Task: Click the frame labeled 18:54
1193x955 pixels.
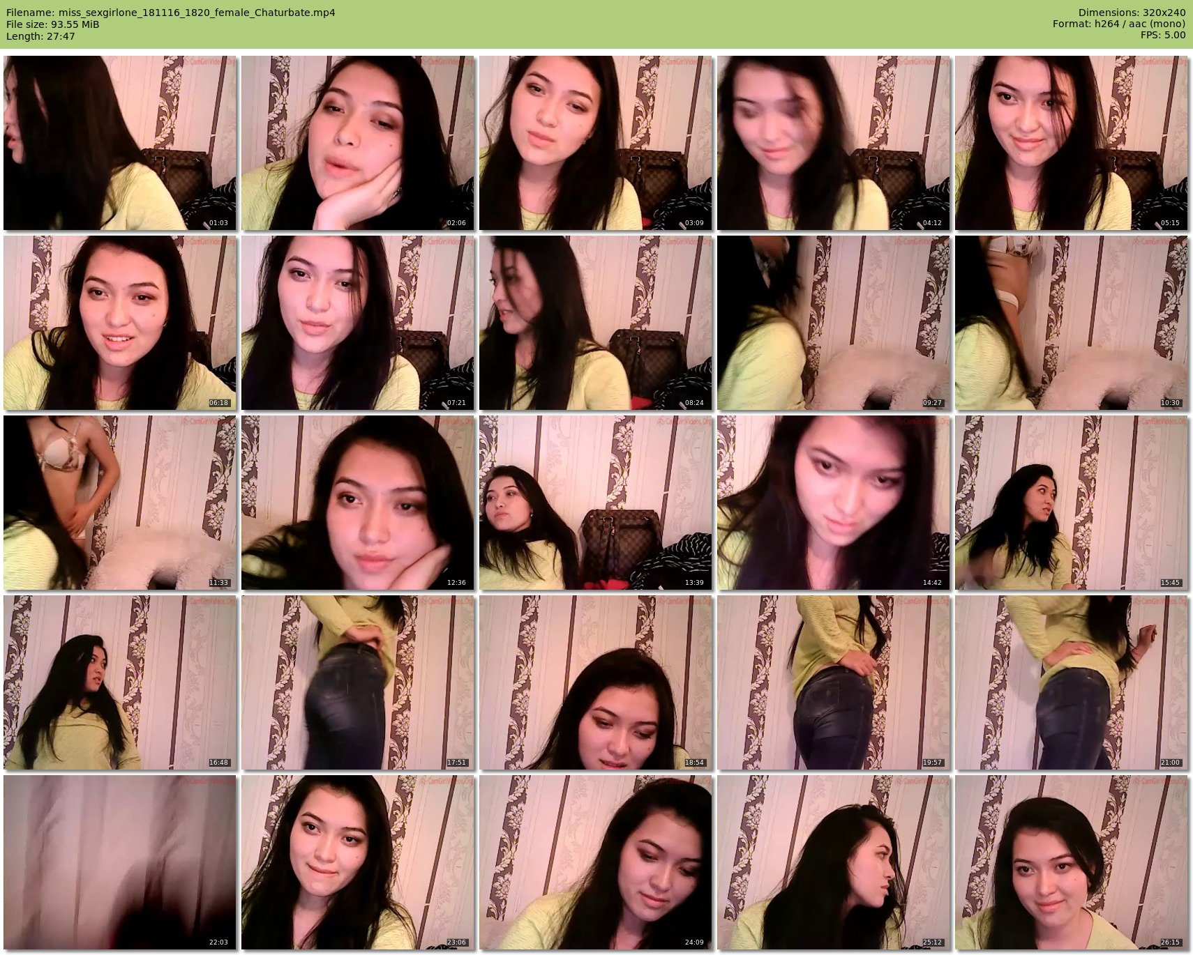Action: [x=596, y=682]
